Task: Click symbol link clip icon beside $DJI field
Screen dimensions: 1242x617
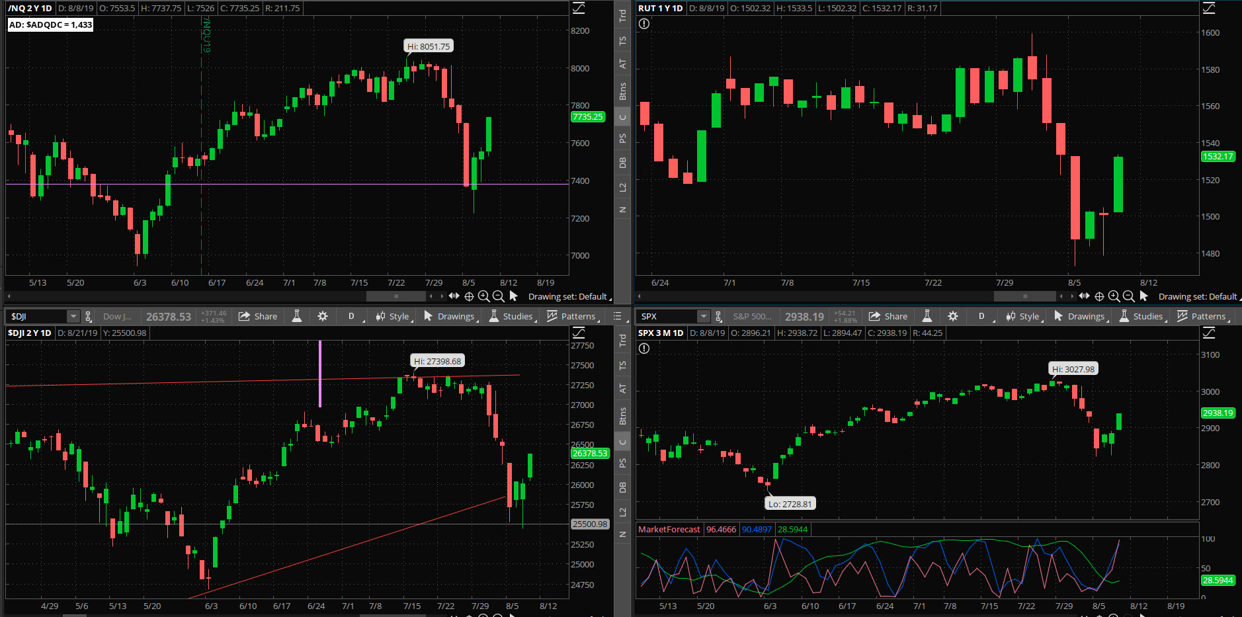Action: (x=89, y=317)
